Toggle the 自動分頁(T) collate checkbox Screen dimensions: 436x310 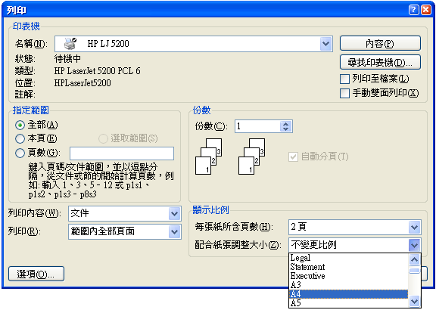tap(294, 157)
